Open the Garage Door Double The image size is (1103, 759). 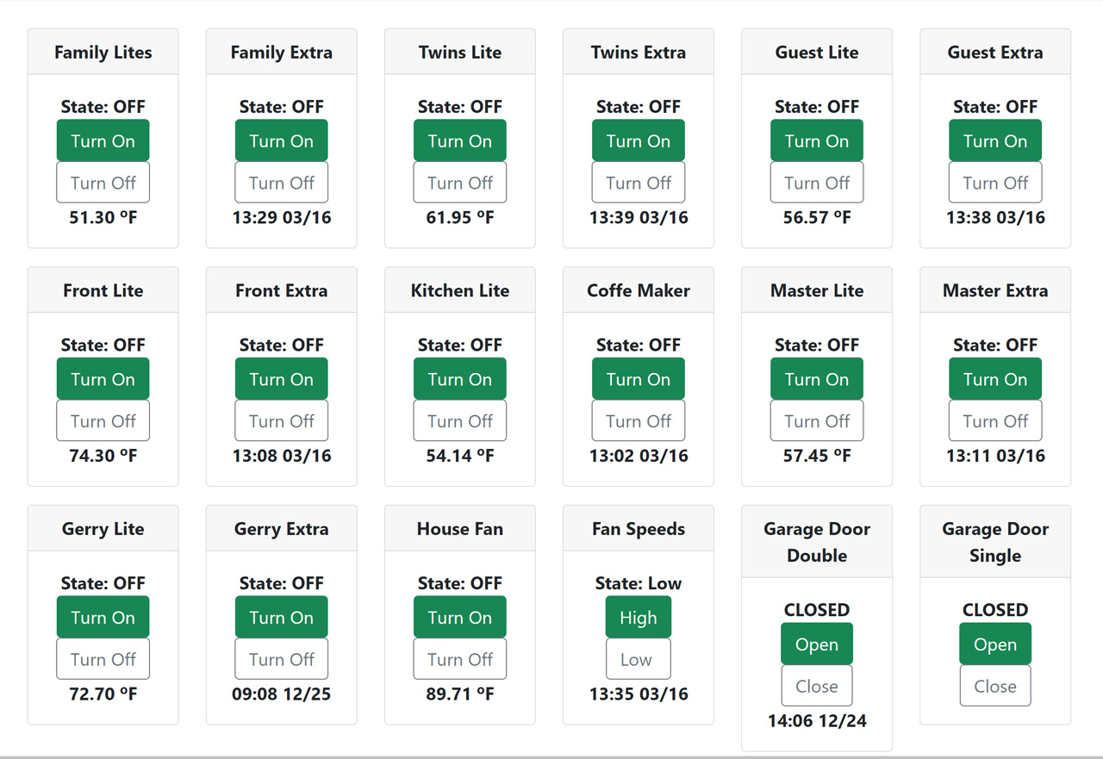(x=816, y=644)
